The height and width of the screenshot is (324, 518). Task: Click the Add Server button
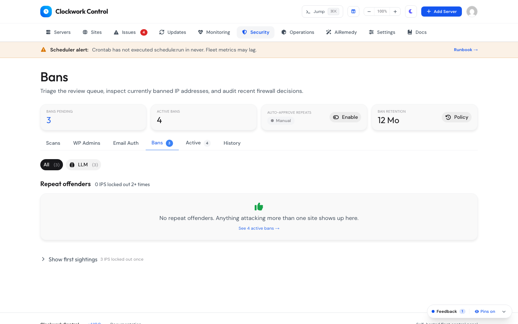point(441,12)
